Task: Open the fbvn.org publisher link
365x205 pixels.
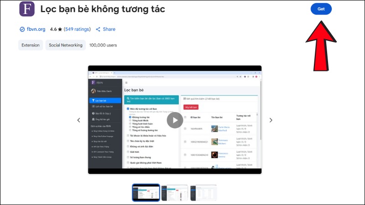Action: [x=36, y=29]
